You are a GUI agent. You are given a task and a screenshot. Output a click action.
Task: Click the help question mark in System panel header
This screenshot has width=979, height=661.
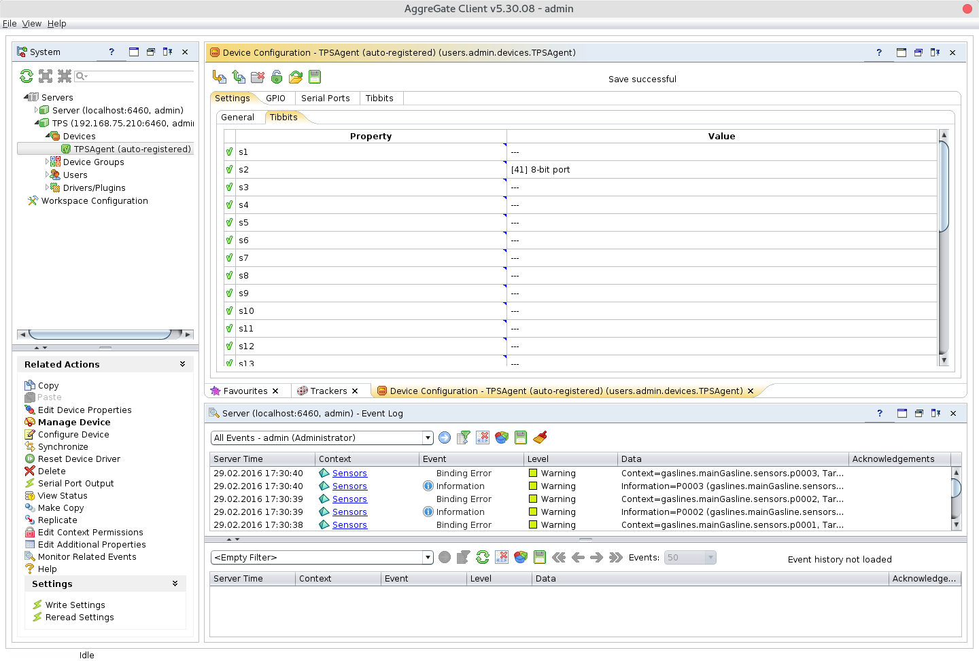tap(111, 52)
